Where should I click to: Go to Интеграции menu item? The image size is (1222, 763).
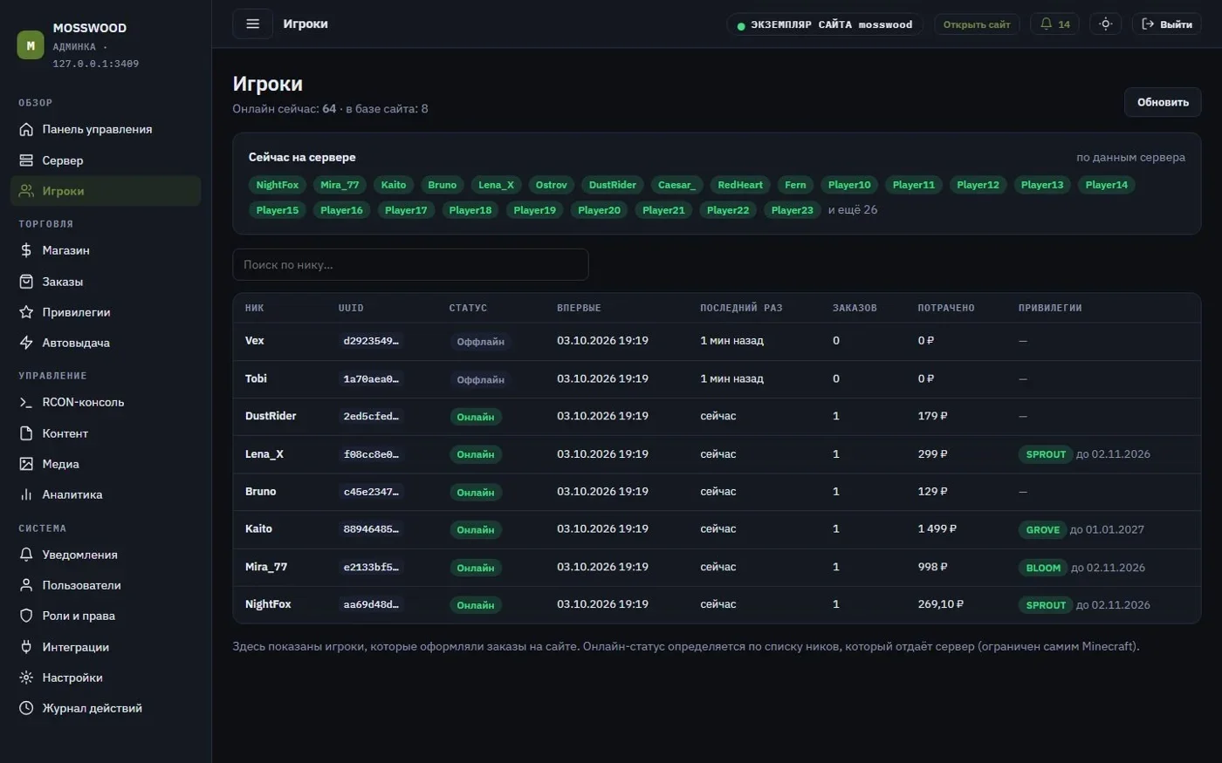(x=106, y=647)
